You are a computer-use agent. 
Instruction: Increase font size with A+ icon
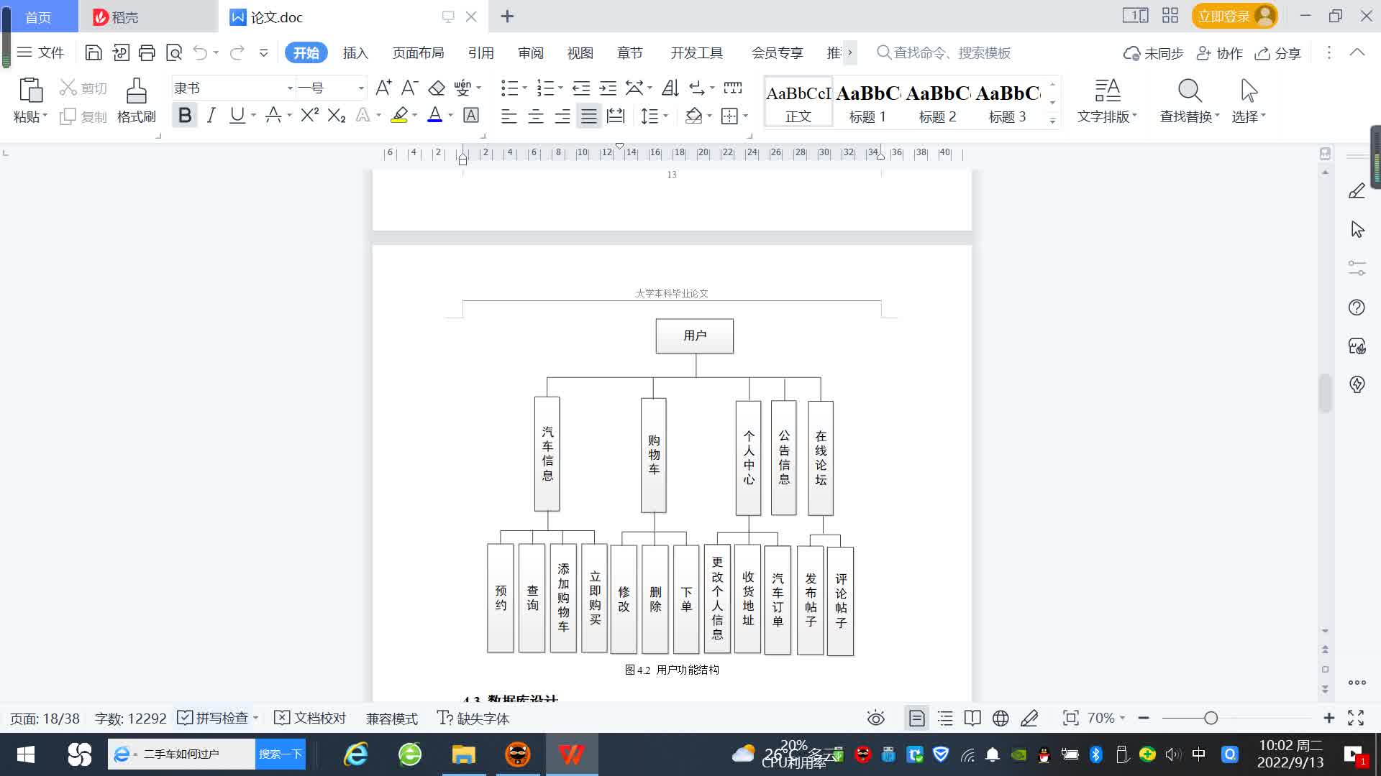click(383, 88)
